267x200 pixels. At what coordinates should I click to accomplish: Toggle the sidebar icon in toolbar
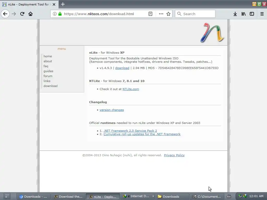coord(252,14)
